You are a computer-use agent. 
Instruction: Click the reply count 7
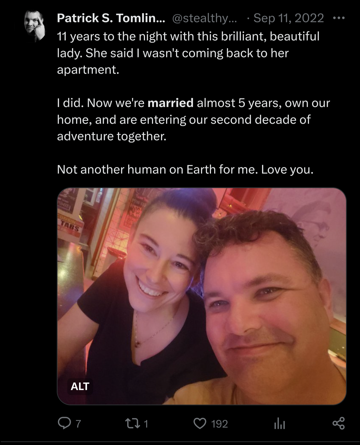[x=78, y=424]
